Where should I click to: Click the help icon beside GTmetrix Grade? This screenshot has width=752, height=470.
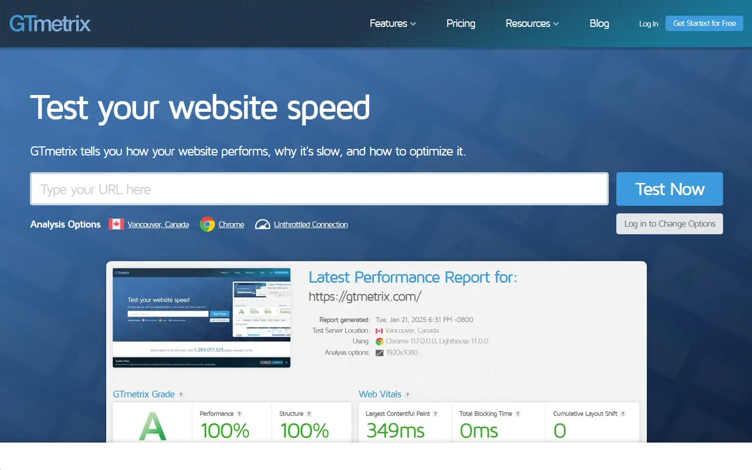pos(181,394)
